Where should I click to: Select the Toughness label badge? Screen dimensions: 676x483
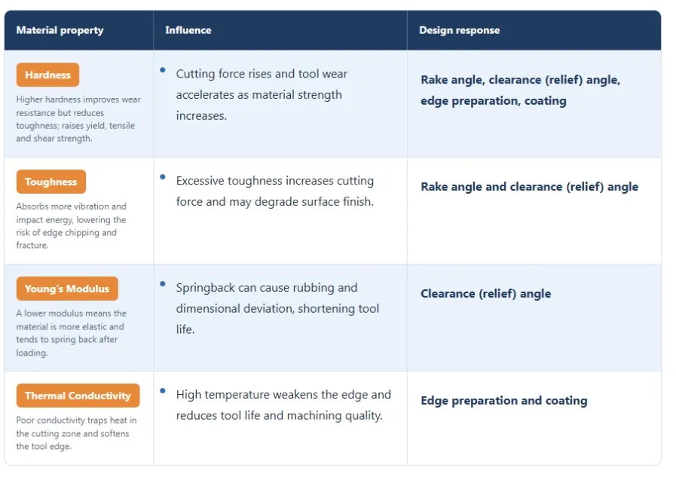pos(51,182)
